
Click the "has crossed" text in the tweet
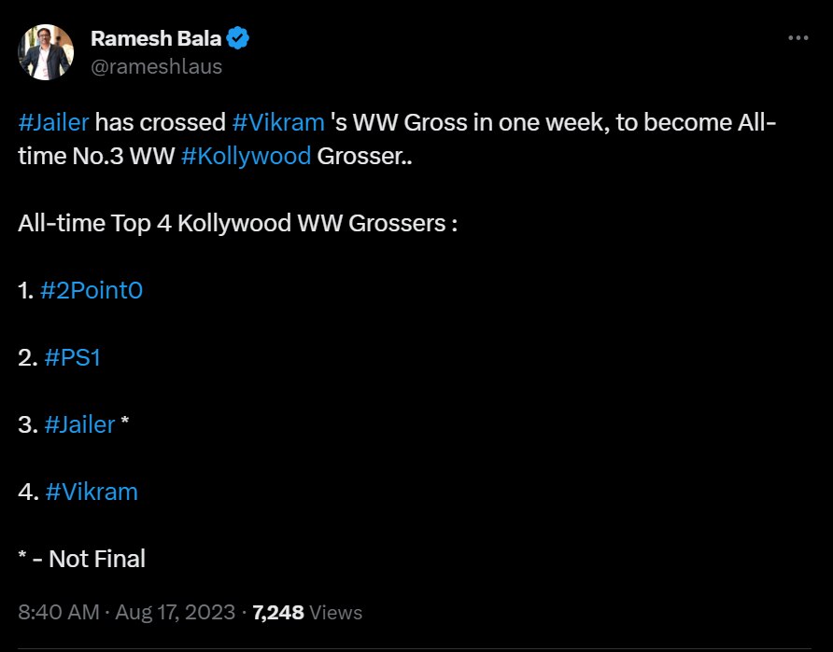161,122
